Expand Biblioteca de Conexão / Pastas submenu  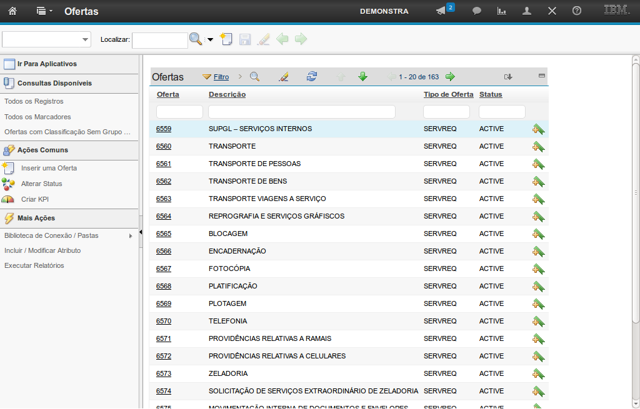click(x=131, y=236)
